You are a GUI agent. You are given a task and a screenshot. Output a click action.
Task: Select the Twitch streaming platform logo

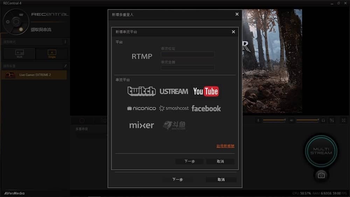(x=141, y=91)
